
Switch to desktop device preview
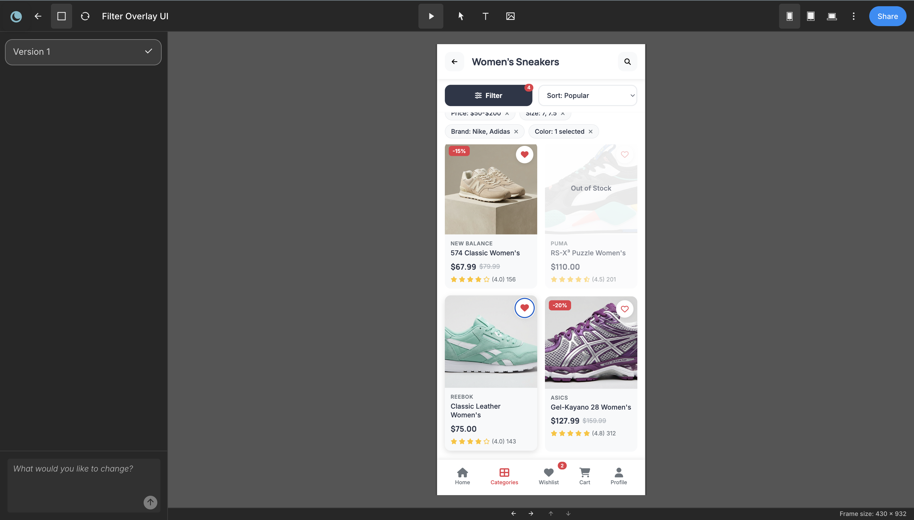coord(832,16)
